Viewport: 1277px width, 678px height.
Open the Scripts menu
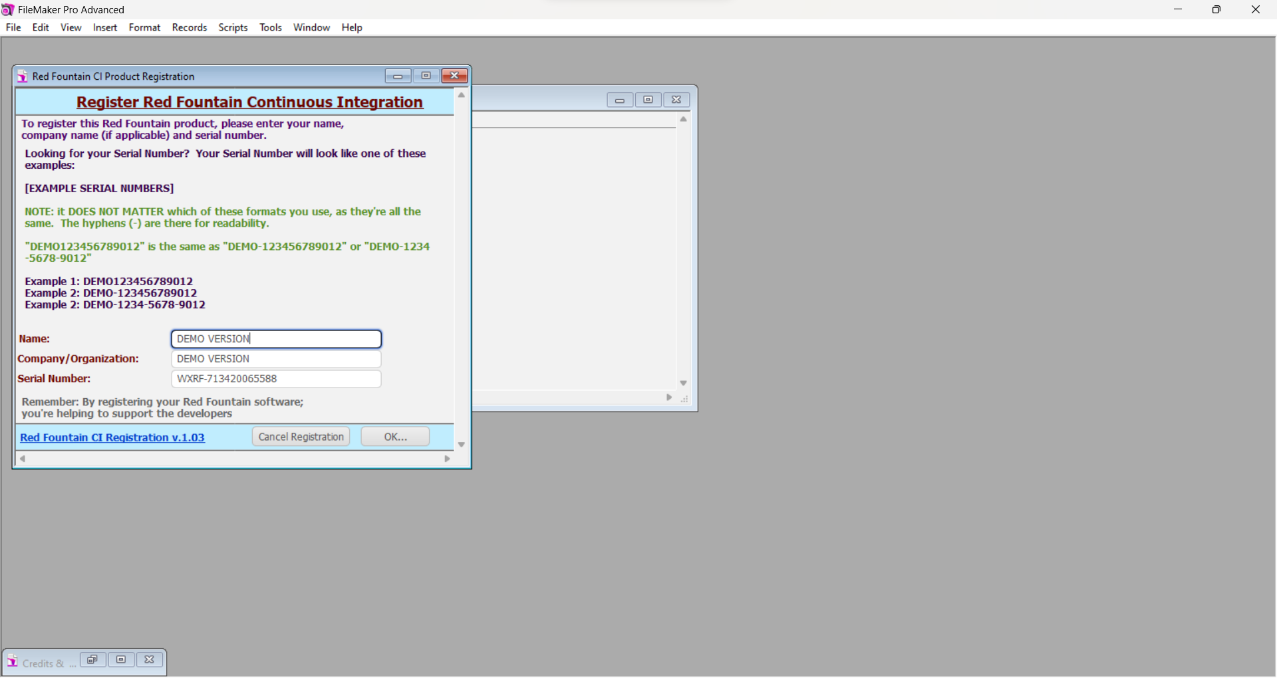pyautogui.click(x=233, y=27)
